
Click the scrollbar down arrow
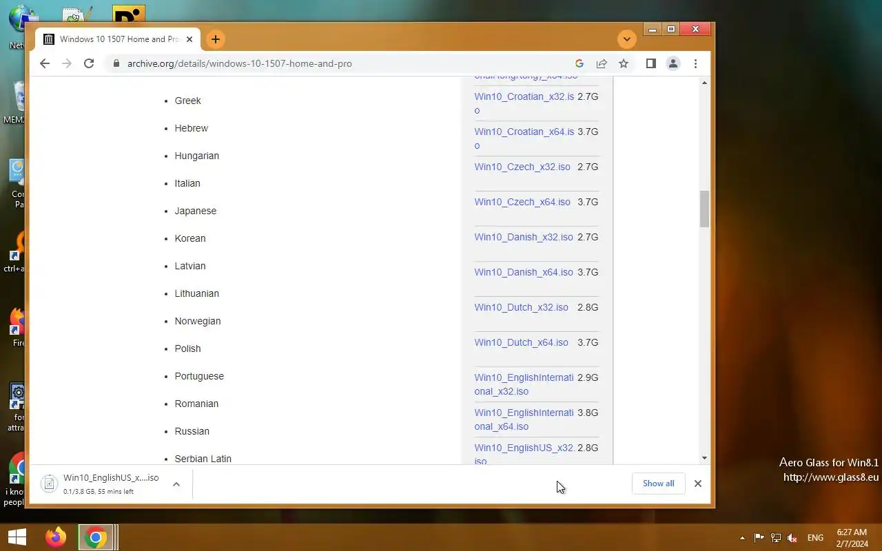click(x=704, y=458)
